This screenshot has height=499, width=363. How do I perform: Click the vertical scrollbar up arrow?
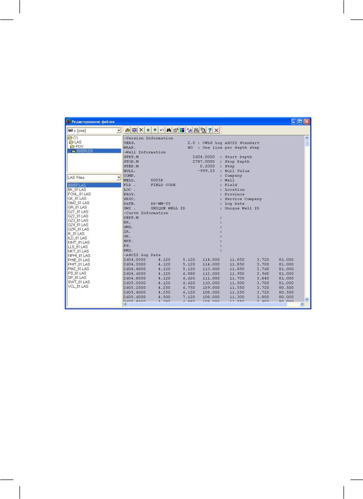[307, 138]
